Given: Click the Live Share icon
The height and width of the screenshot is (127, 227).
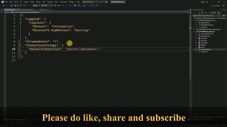Looking at the screenshot, I should (212, 6).
